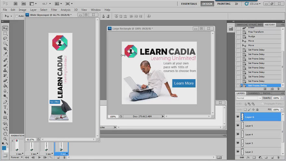Toggle lock transparent pixels
This screenshot has height=161, width=286.
pos(245,110)
